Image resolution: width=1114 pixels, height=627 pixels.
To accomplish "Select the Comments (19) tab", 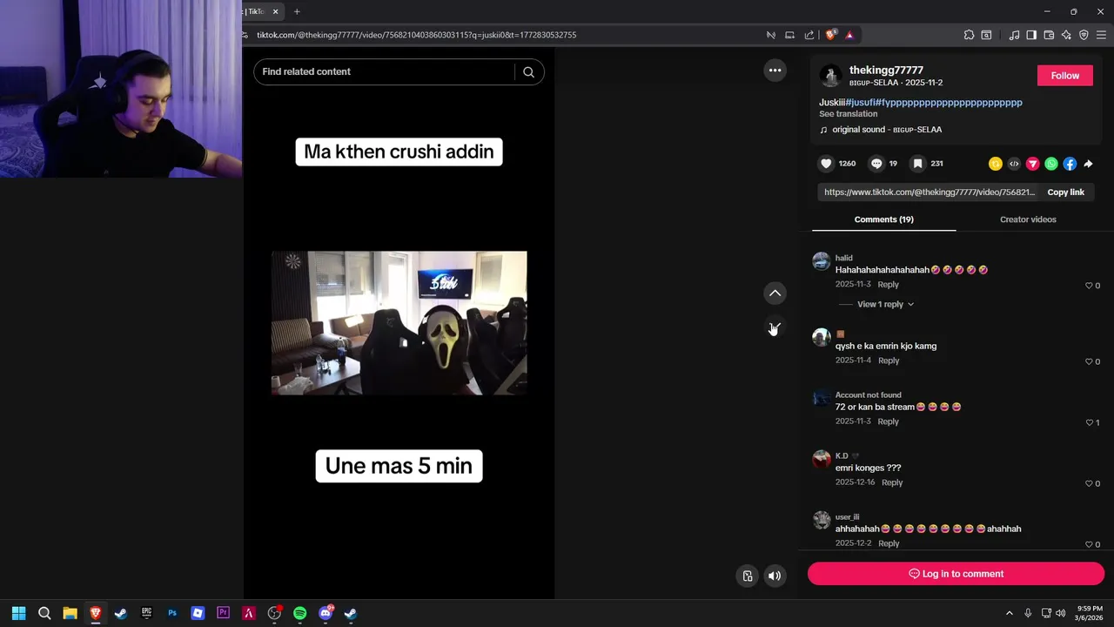I will [883, 219].
